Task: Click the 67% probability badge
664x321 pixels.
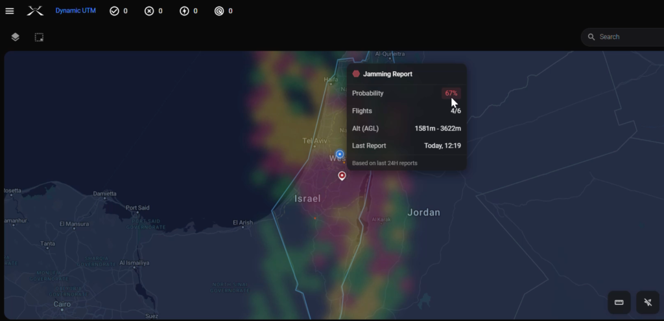Action: [451, 93]
